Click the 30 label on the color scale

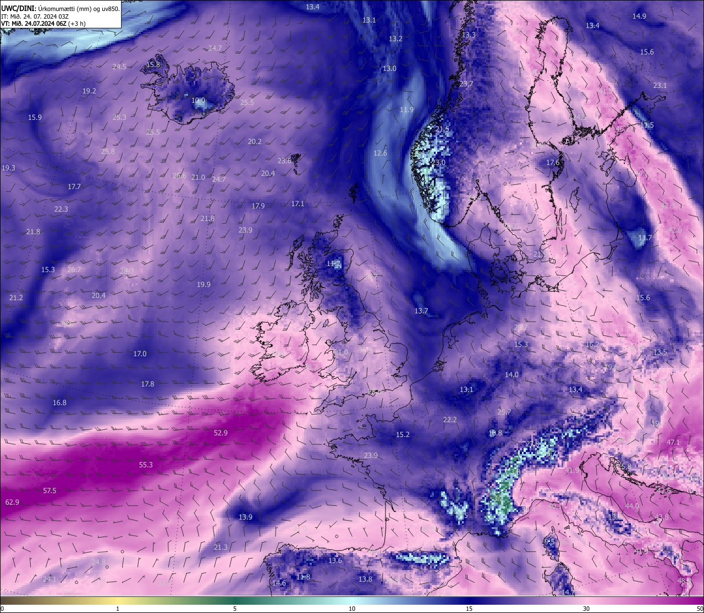586,608
